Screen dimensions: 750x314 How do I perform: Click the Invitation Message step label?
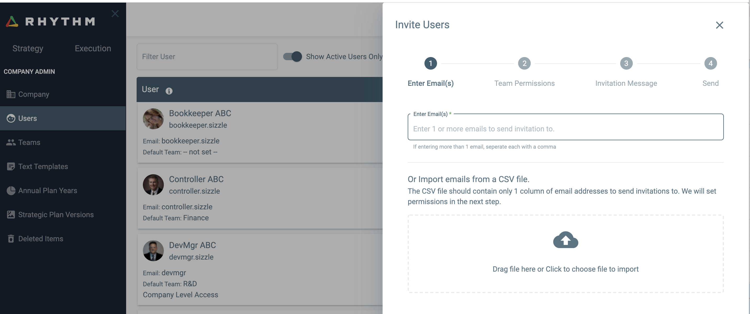tap(626, 83)
